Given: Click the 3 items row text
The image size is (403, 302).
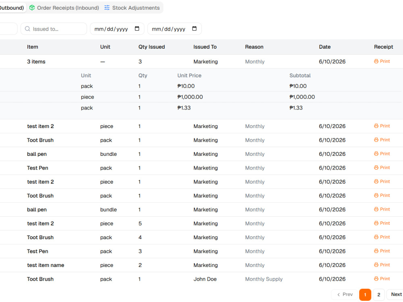Looking at the screenshot, I should [x=36, y=62].
